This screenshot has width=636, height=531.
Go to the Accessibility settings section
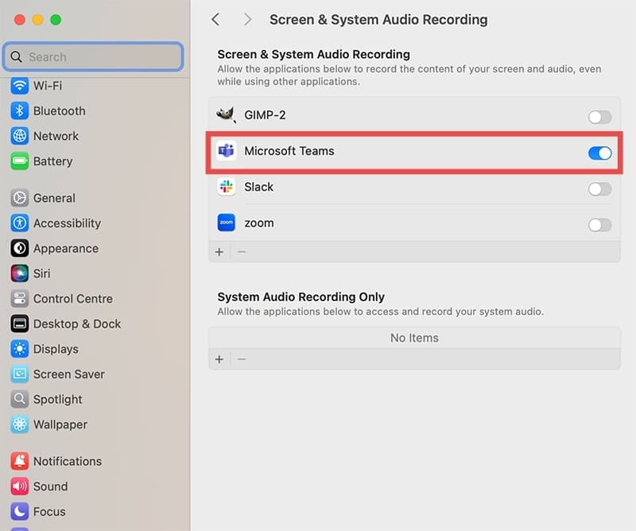click(x=67, y=223)
